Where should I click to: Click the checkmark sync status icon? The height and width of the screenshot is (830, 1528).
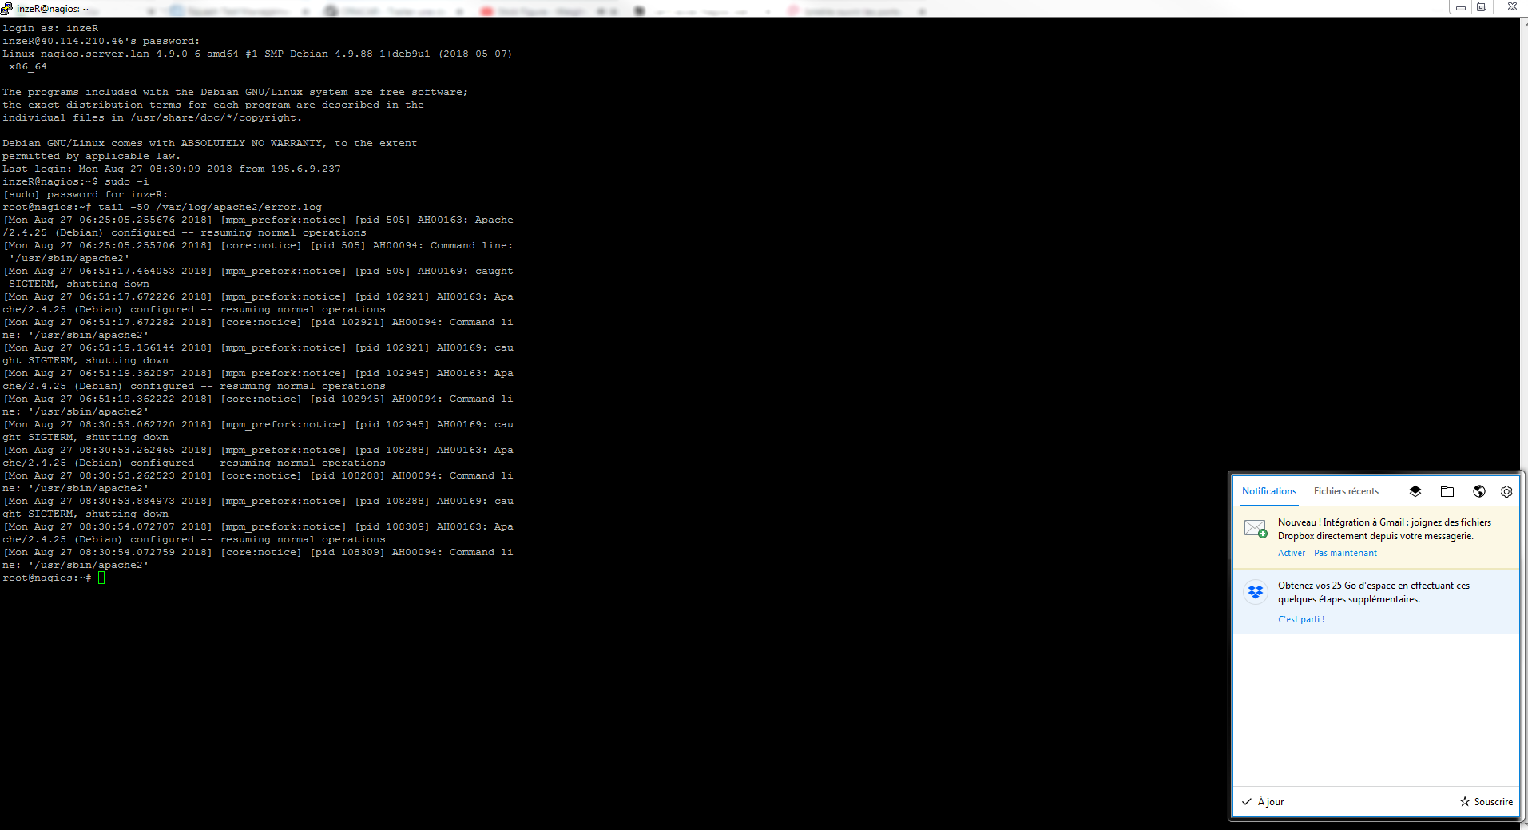point(1246,801)
